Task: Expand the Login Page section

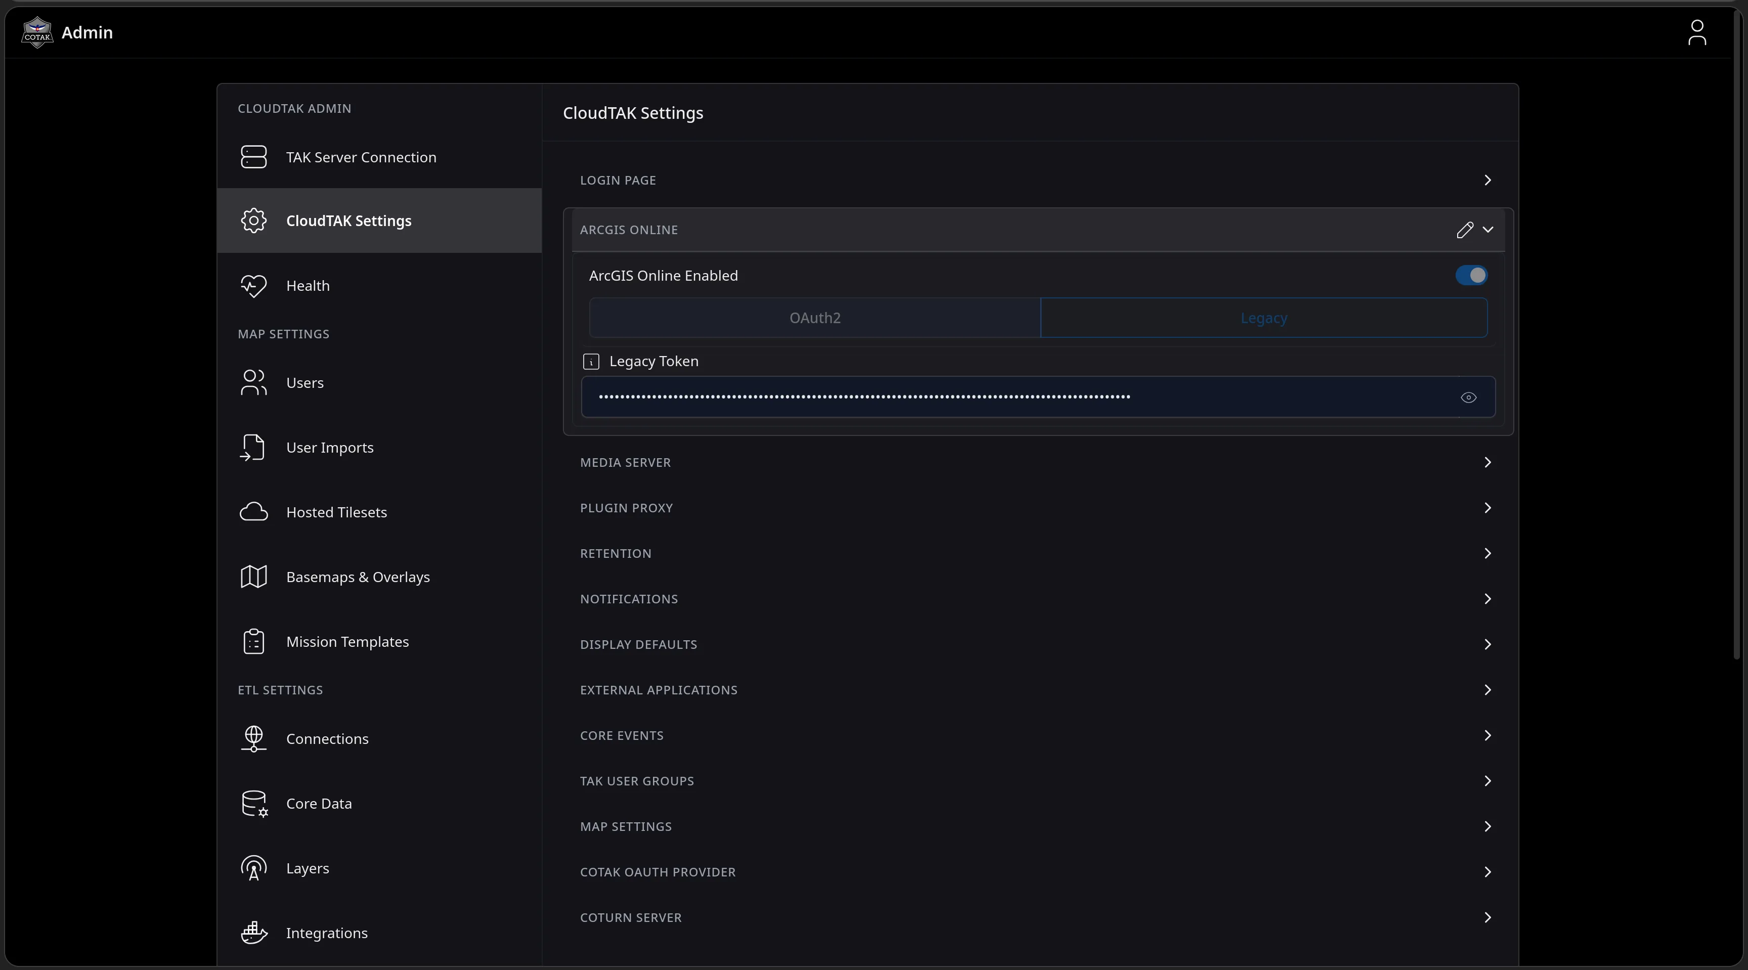Action: click(x=1038, y=180)
